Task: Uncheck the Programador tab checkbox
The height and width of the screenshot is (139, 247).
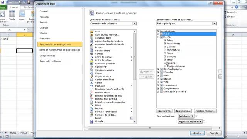Action: (161, 85)
